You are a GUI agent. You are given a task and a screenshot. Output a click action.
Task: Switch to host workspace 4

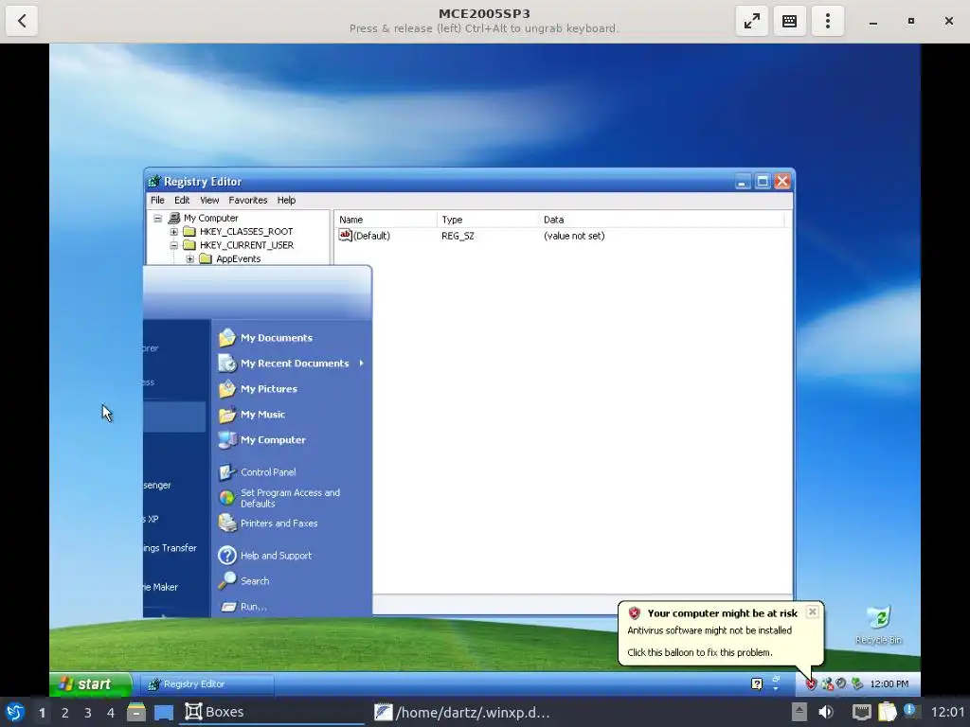pos(111,713)
